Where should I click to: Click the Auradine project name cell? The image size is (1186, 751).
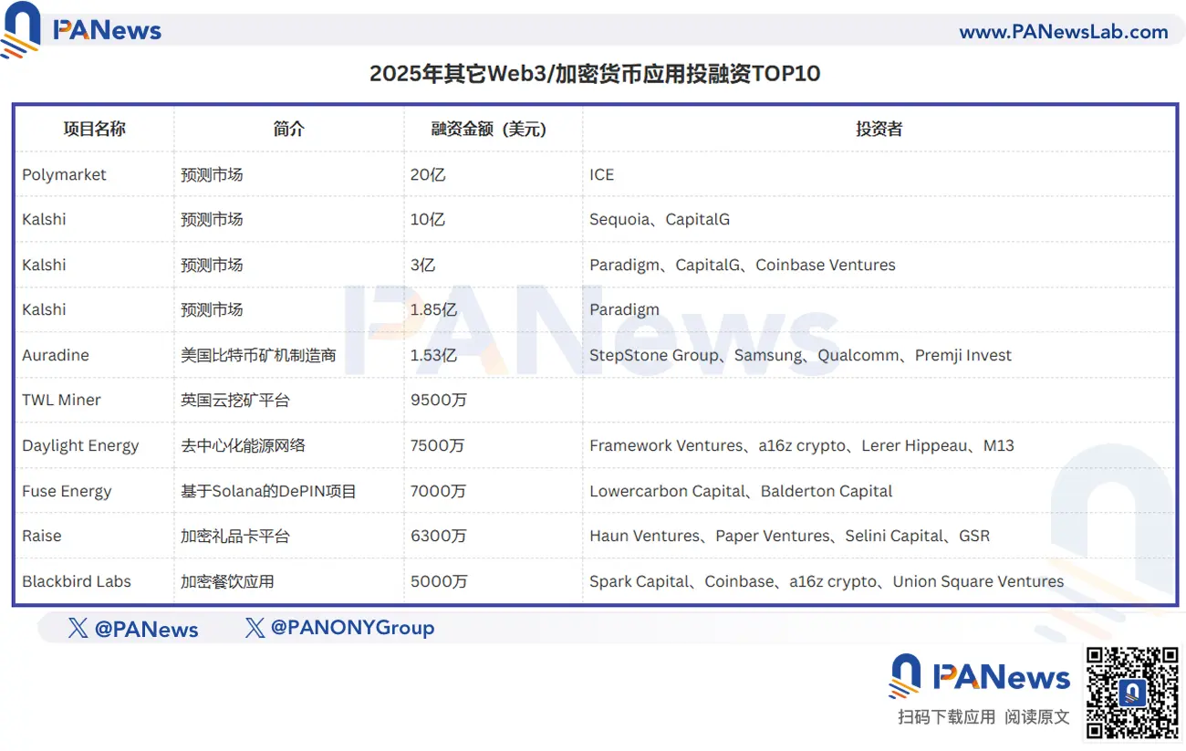[x=56, y=355]
